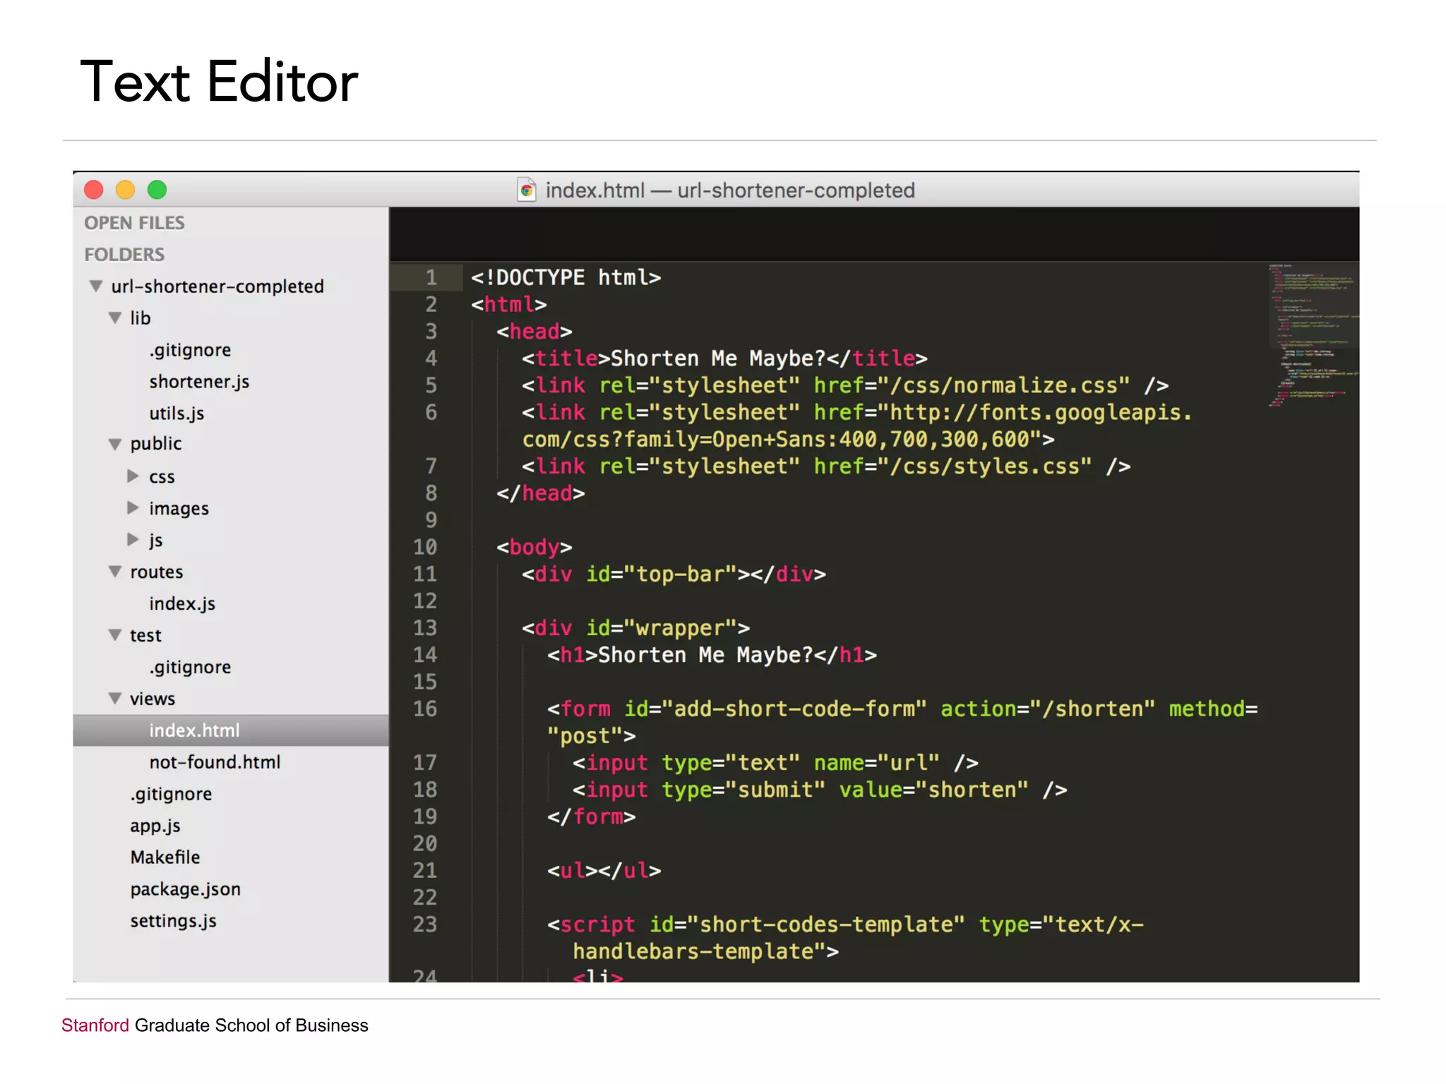The image size is (1446, 1084).
Task: Select the images folder label
Action: 179,509
